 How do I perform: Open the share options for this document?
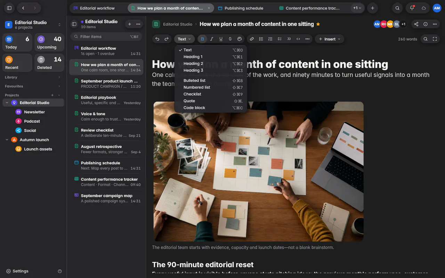(416, 24)
